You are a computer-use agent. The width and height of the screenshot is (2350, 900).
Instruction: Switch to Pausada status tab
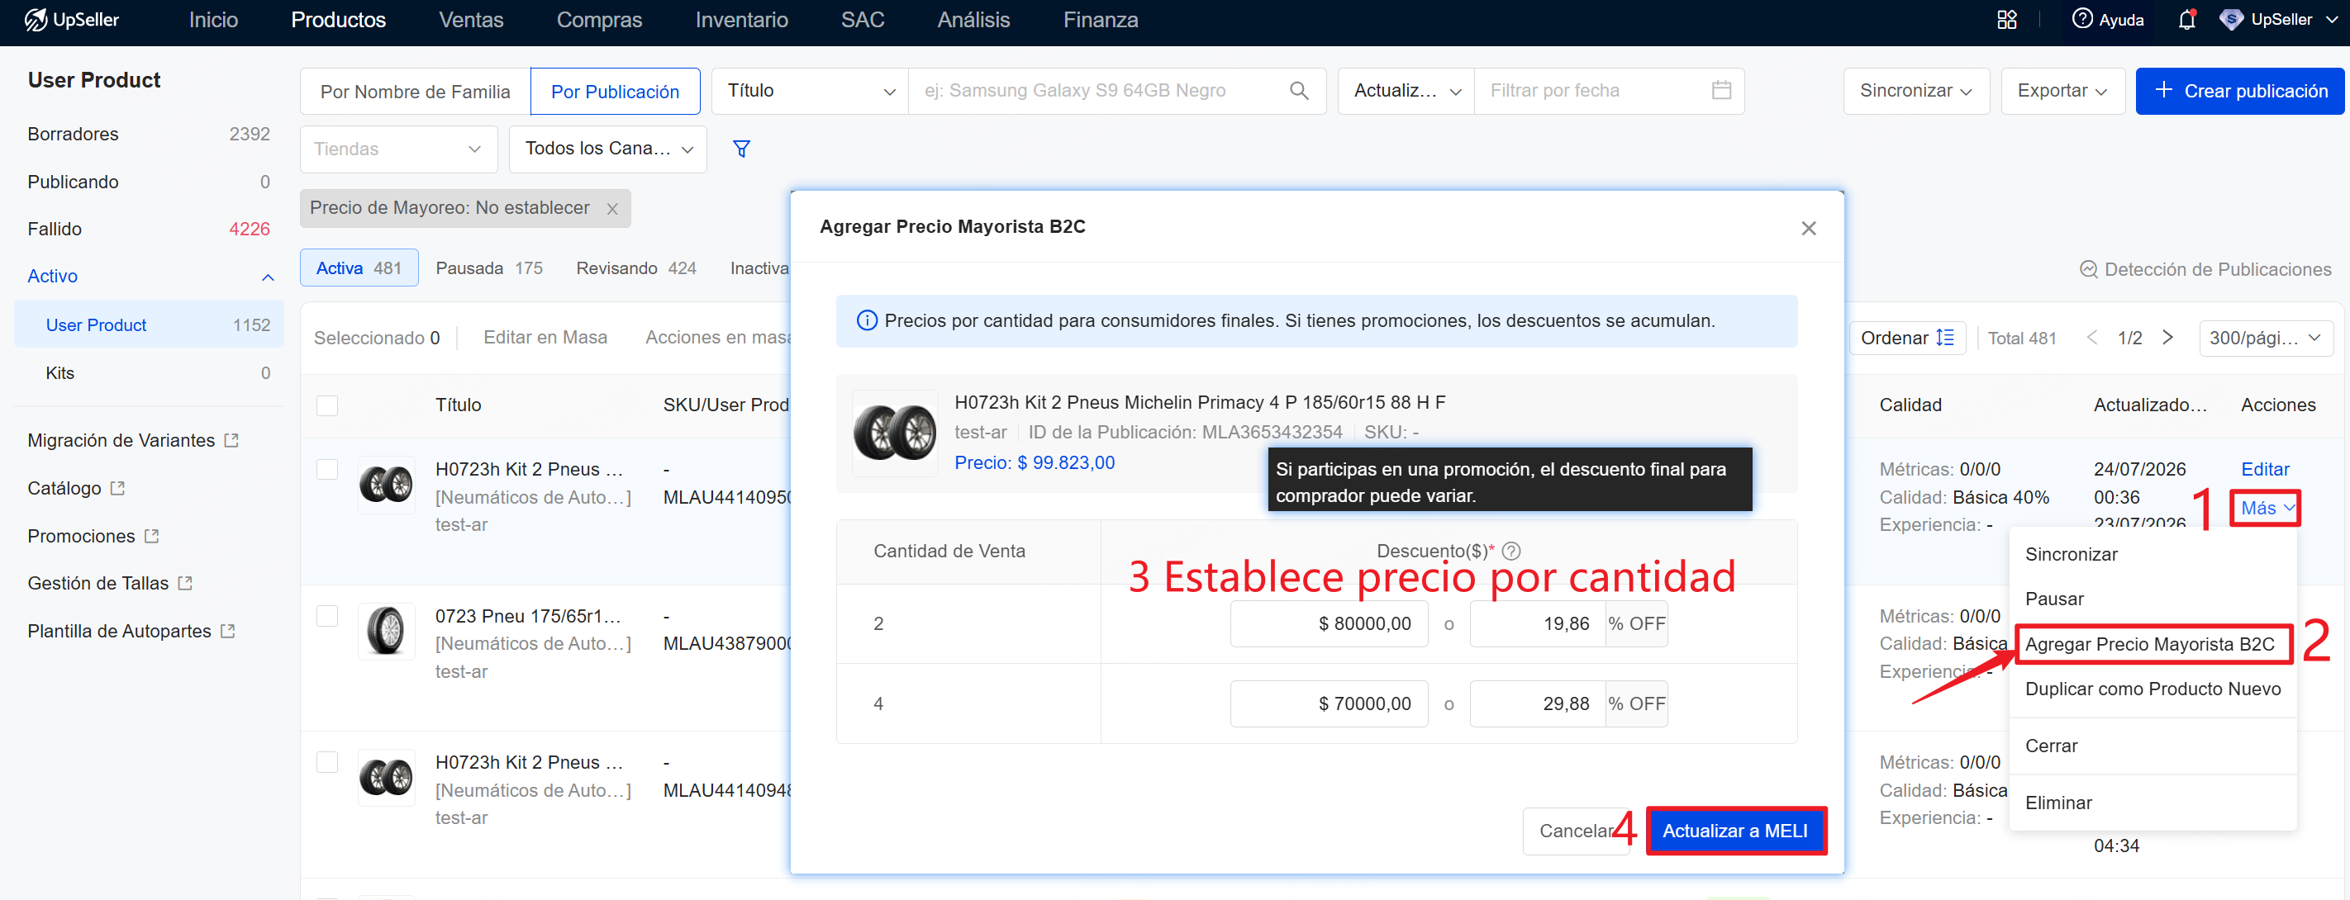489,268
